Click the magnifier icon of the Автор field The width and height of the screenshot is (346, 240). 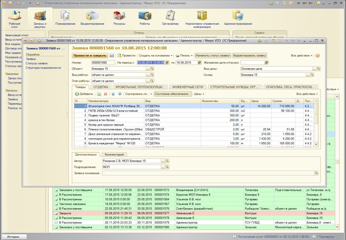[x=167, y=161]
